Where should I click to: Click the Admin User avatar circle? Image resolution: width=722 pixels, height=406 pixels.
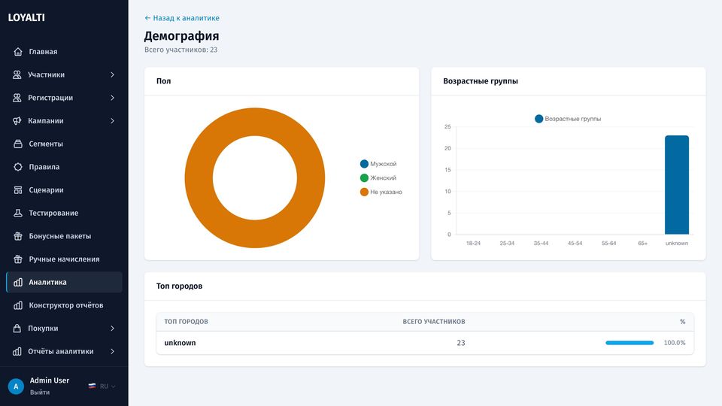[16, 386]
